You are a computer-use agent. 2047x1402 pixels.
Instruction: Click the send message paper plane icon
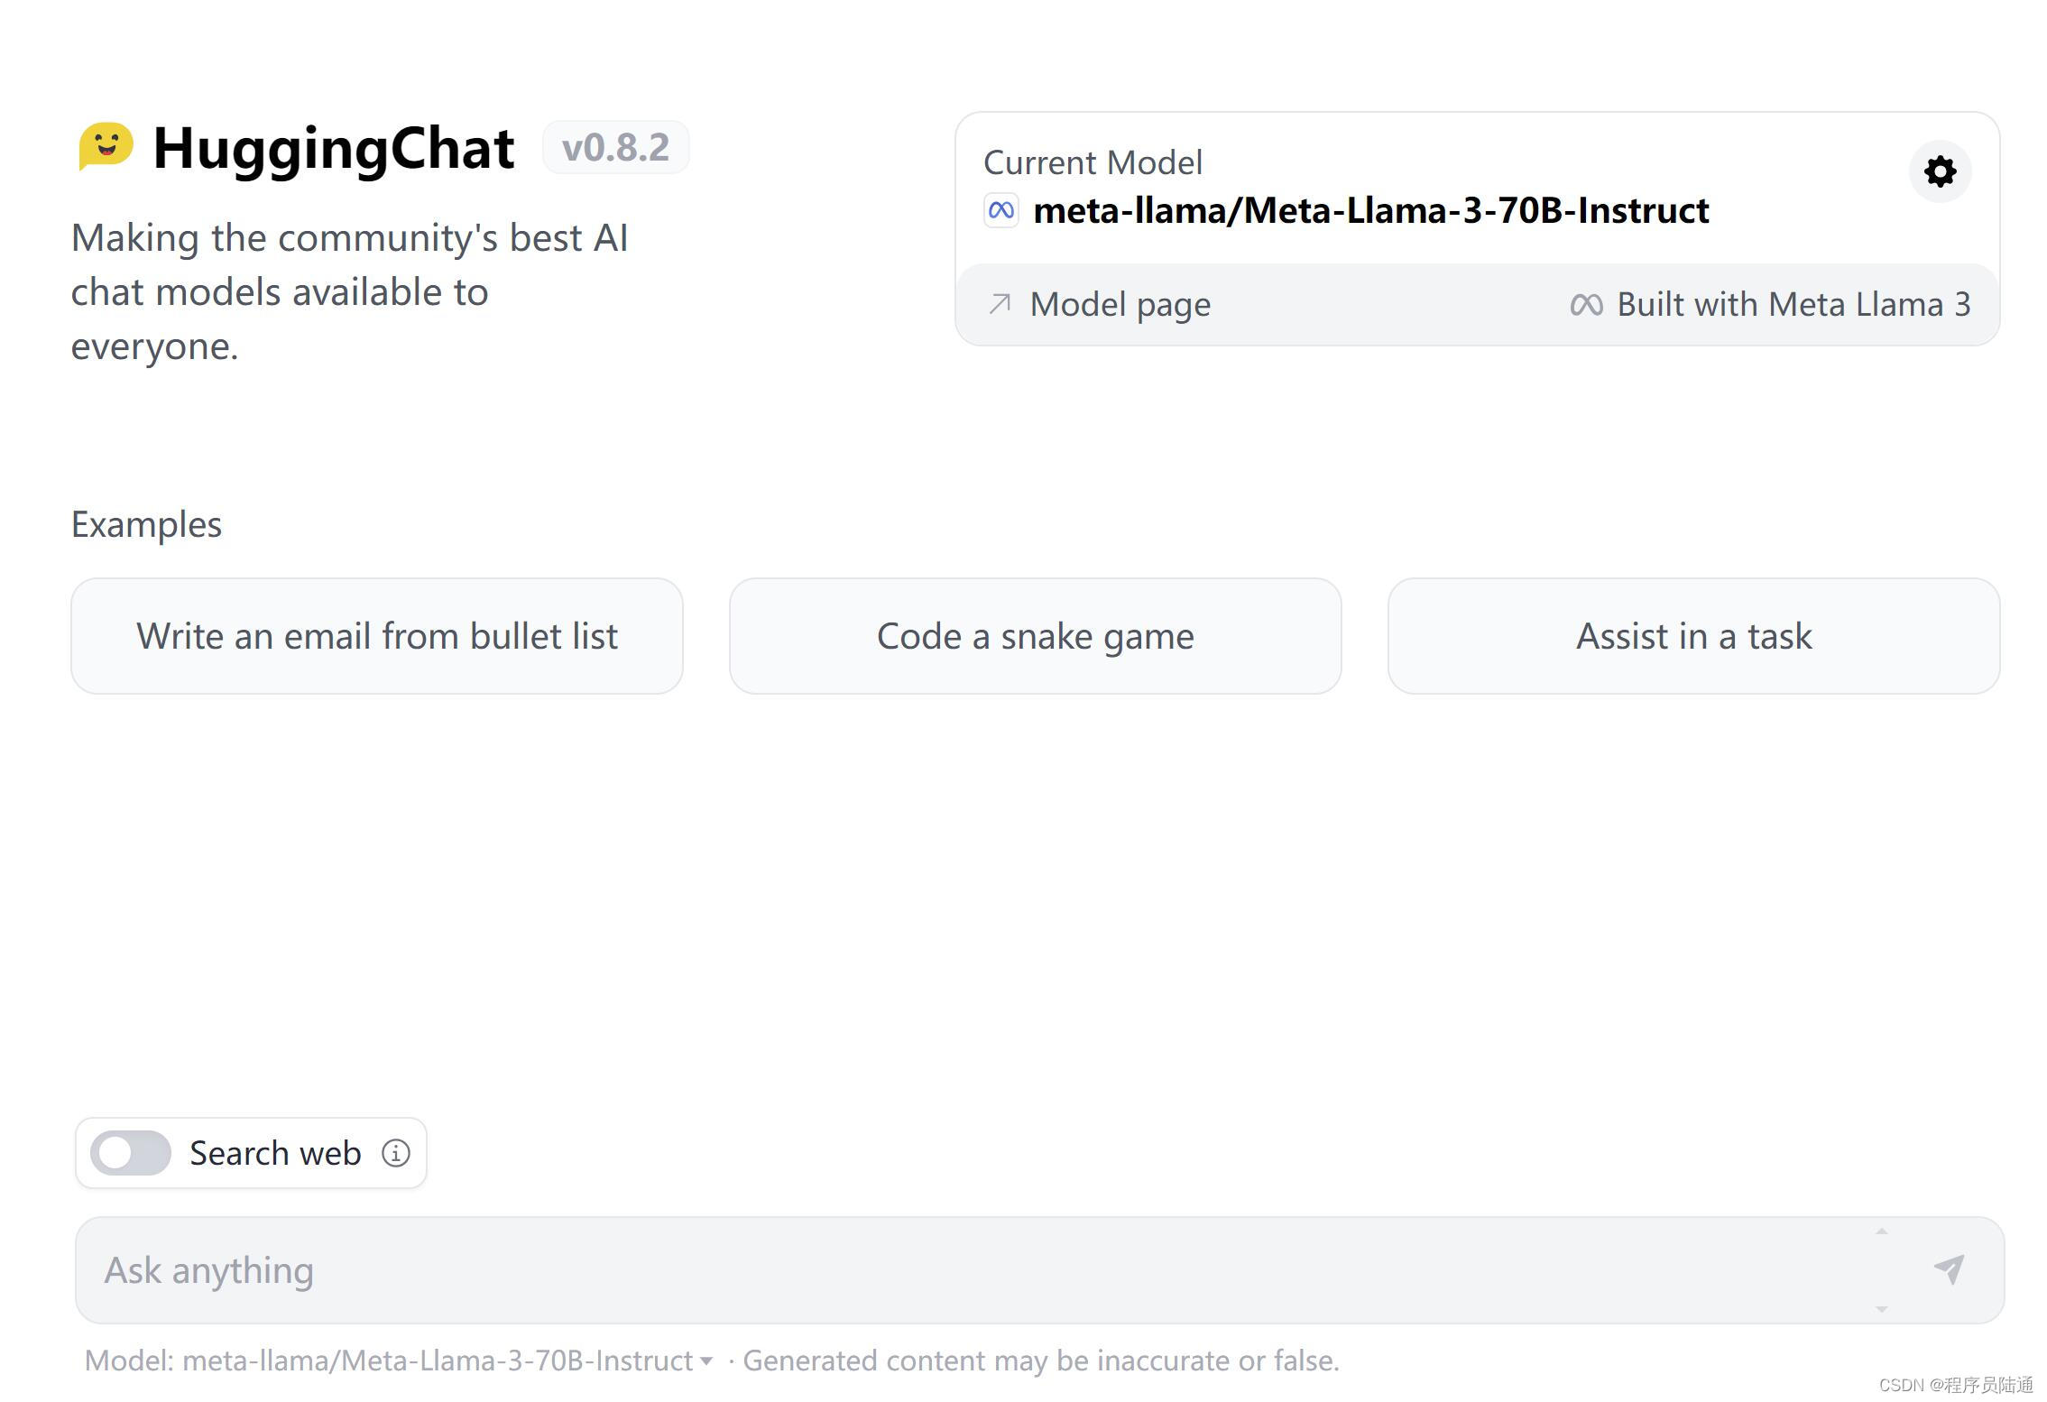[1949, 1269]
